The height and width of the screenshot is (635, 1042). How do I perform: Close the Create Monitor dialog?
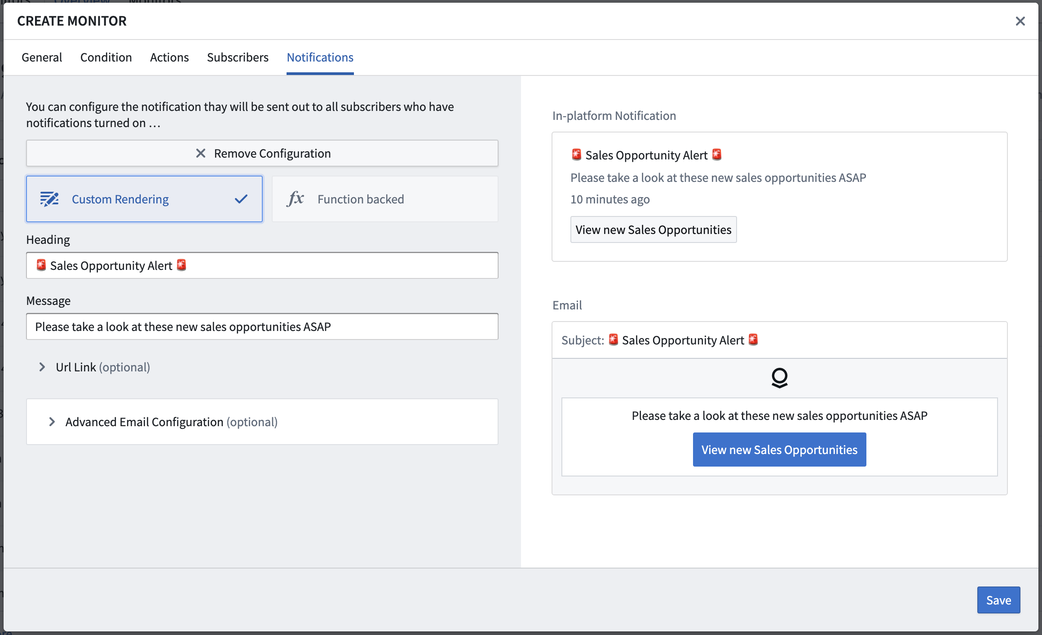[x=1020, y=21]
